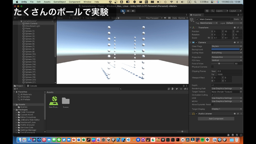Open Transform component help icon
The height and width of the screenshot is (144, 256).
click(x=235, y=27)
